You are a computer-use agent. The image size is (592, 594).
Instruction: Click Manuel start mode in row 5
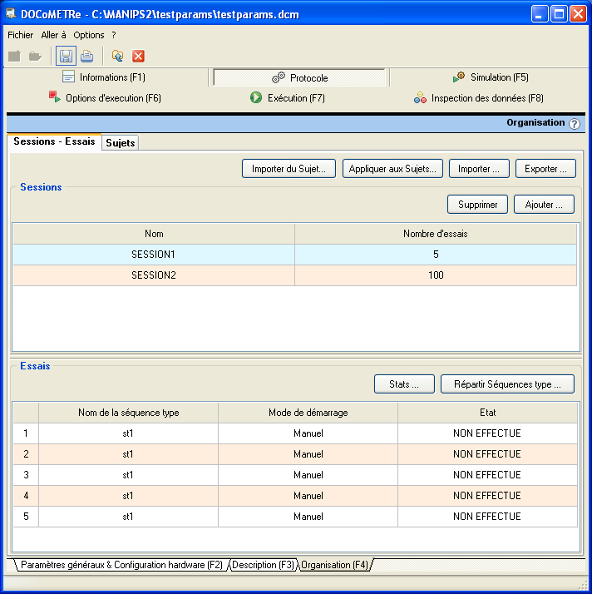tap(308, 517)
